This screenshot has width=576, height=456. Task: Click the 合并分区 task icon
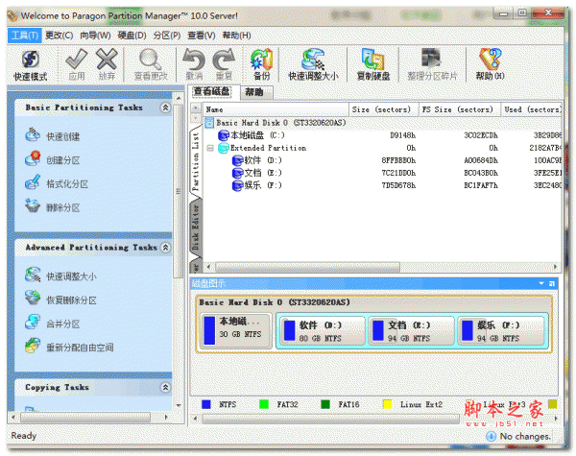click(33, 323)
